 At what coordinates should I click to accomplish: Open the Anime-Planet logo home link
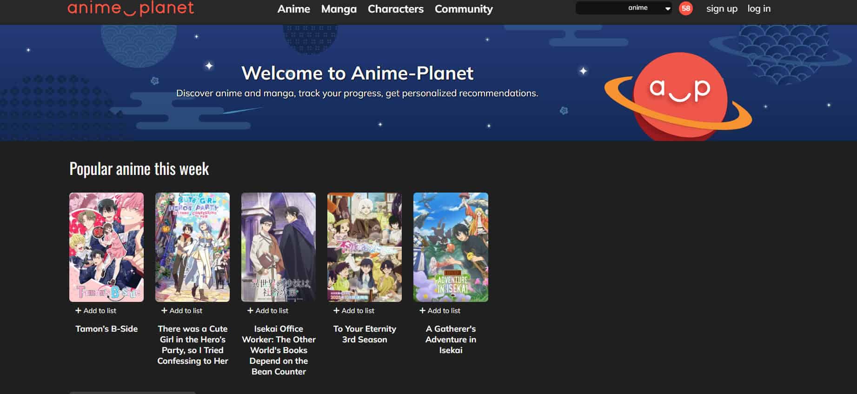coord(131,8)
